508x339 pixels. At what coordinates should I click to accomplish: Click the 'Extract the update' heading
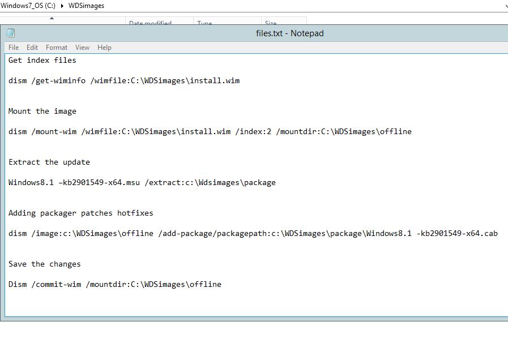tap(49, 162)
